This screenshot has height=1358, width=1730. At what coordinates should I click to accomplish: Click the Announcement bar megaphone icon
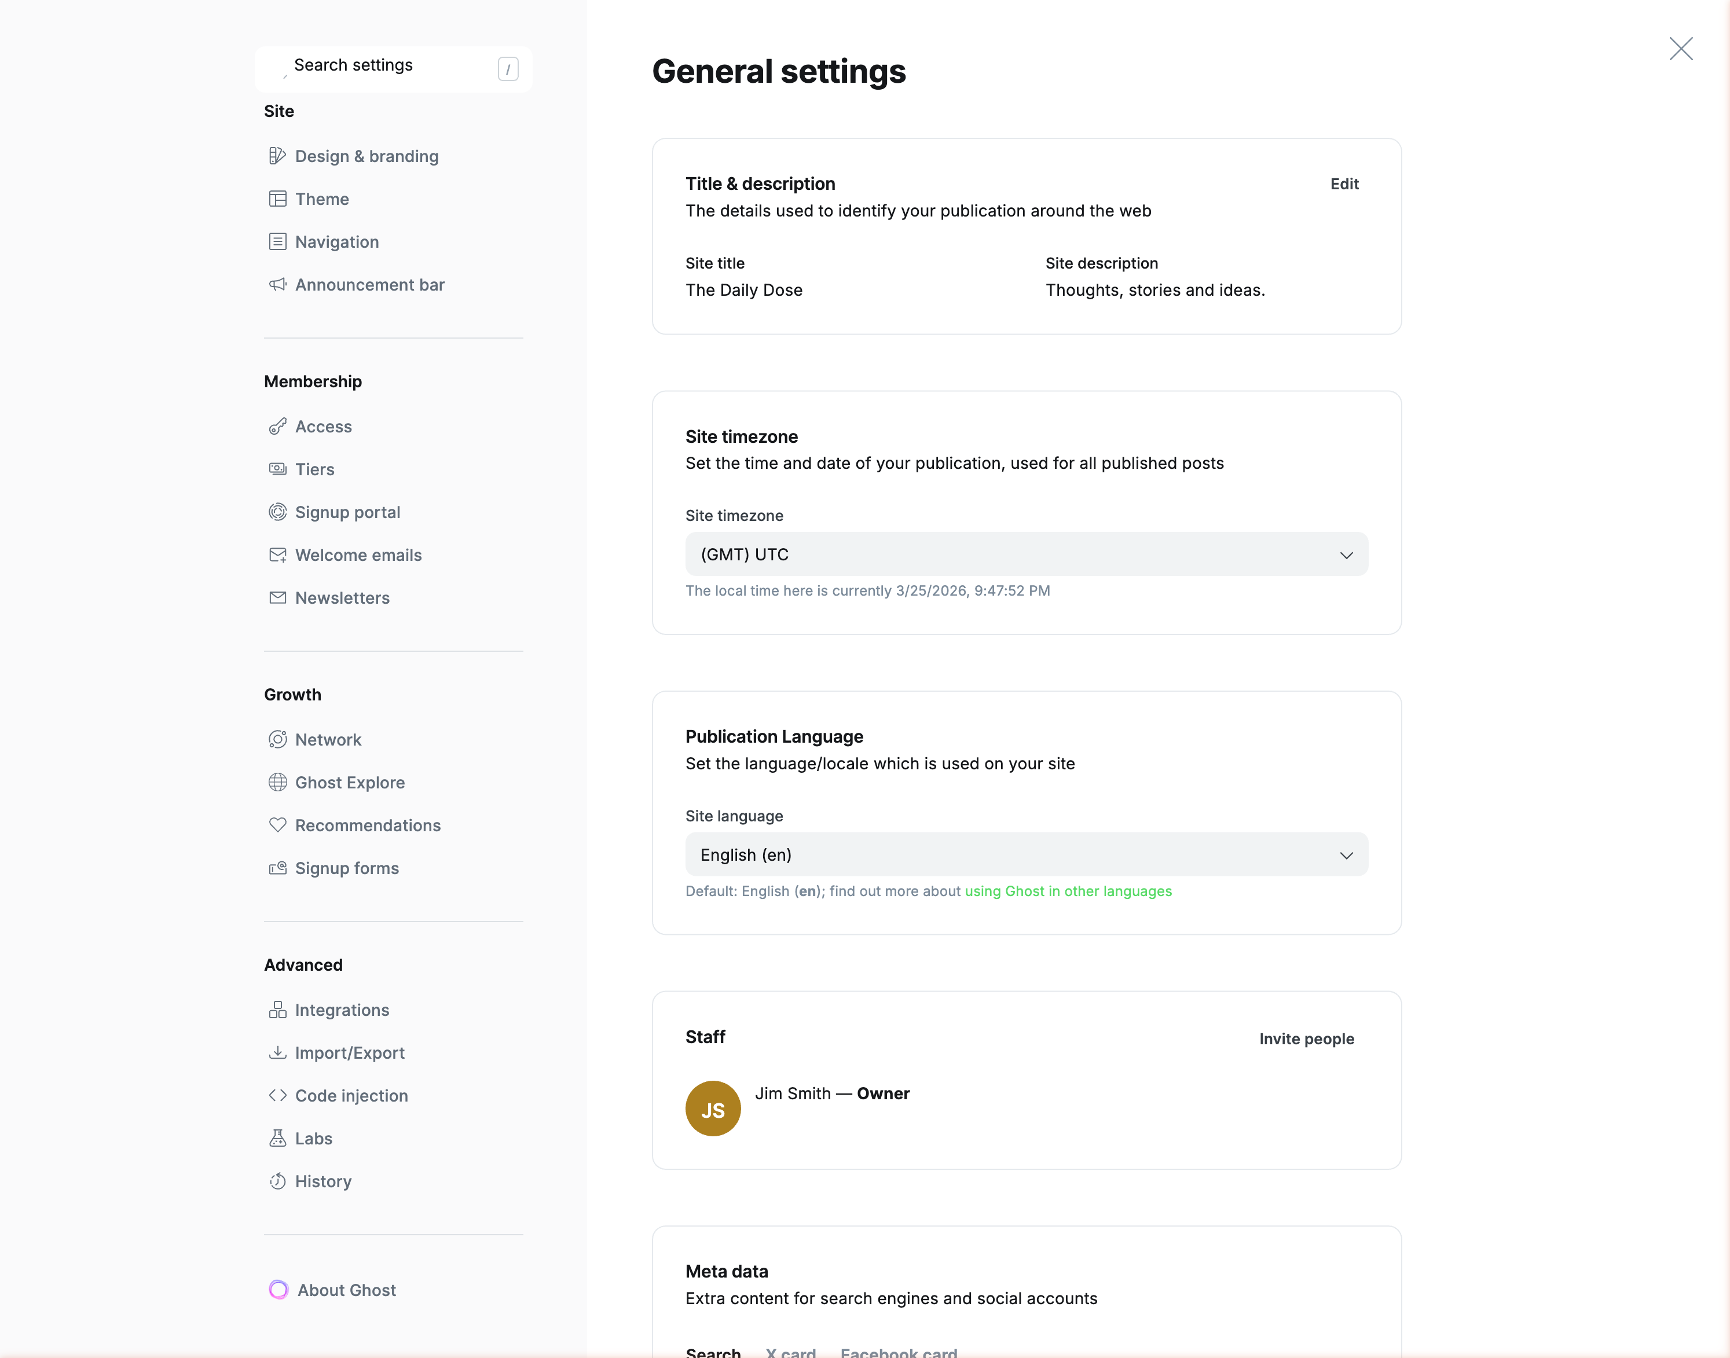(x=277, y=285)
